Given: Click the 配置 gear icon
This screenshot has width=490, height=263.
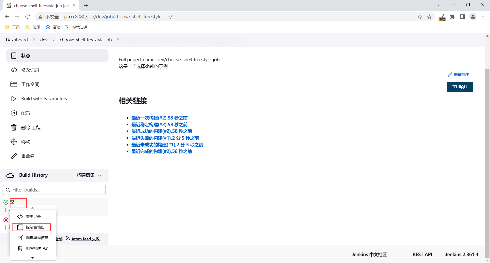Looking at the screenshot, I should (14, 113).
